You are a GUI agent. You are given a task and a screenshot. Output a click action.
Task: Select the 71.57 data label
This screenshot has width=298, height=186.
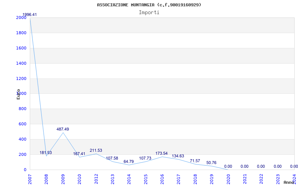tap(195, 161)
